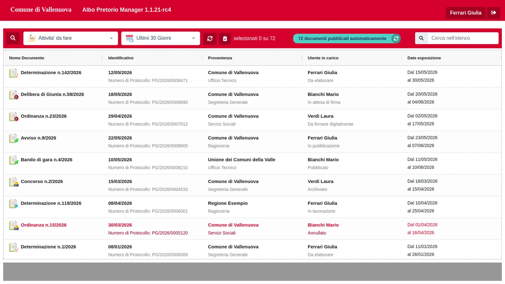Click the sync icon on the auto-published badge
The height and width of the screenshot is (284, 505).
tap(396, 38)
